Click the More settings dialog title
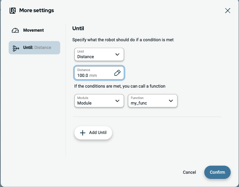This screenshot has height=187, width=239. click(36, 10)
